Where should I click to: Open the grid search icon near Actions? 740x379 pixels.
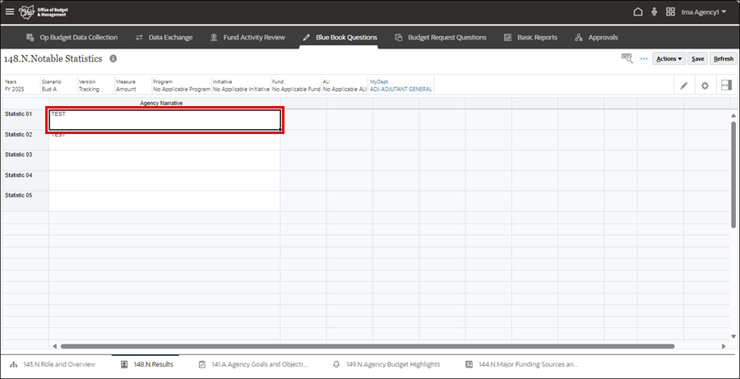coord(627,58)
